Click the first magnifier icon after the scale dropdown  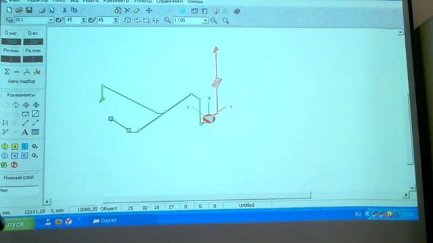214,21
